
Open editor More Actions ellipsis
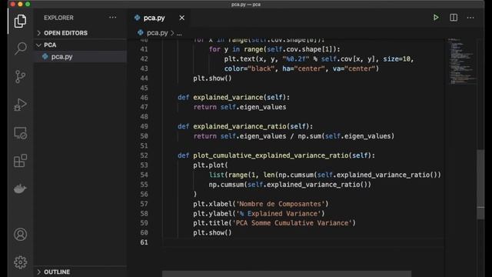[x=470, y=18]
